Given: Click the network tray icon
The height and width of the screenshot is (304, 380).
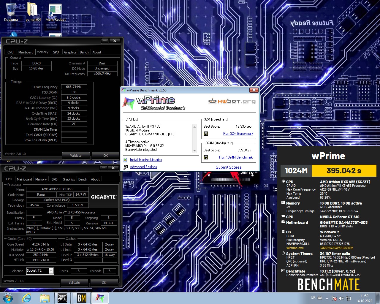Looking at the screenshot, I should (x=349, y=298).
